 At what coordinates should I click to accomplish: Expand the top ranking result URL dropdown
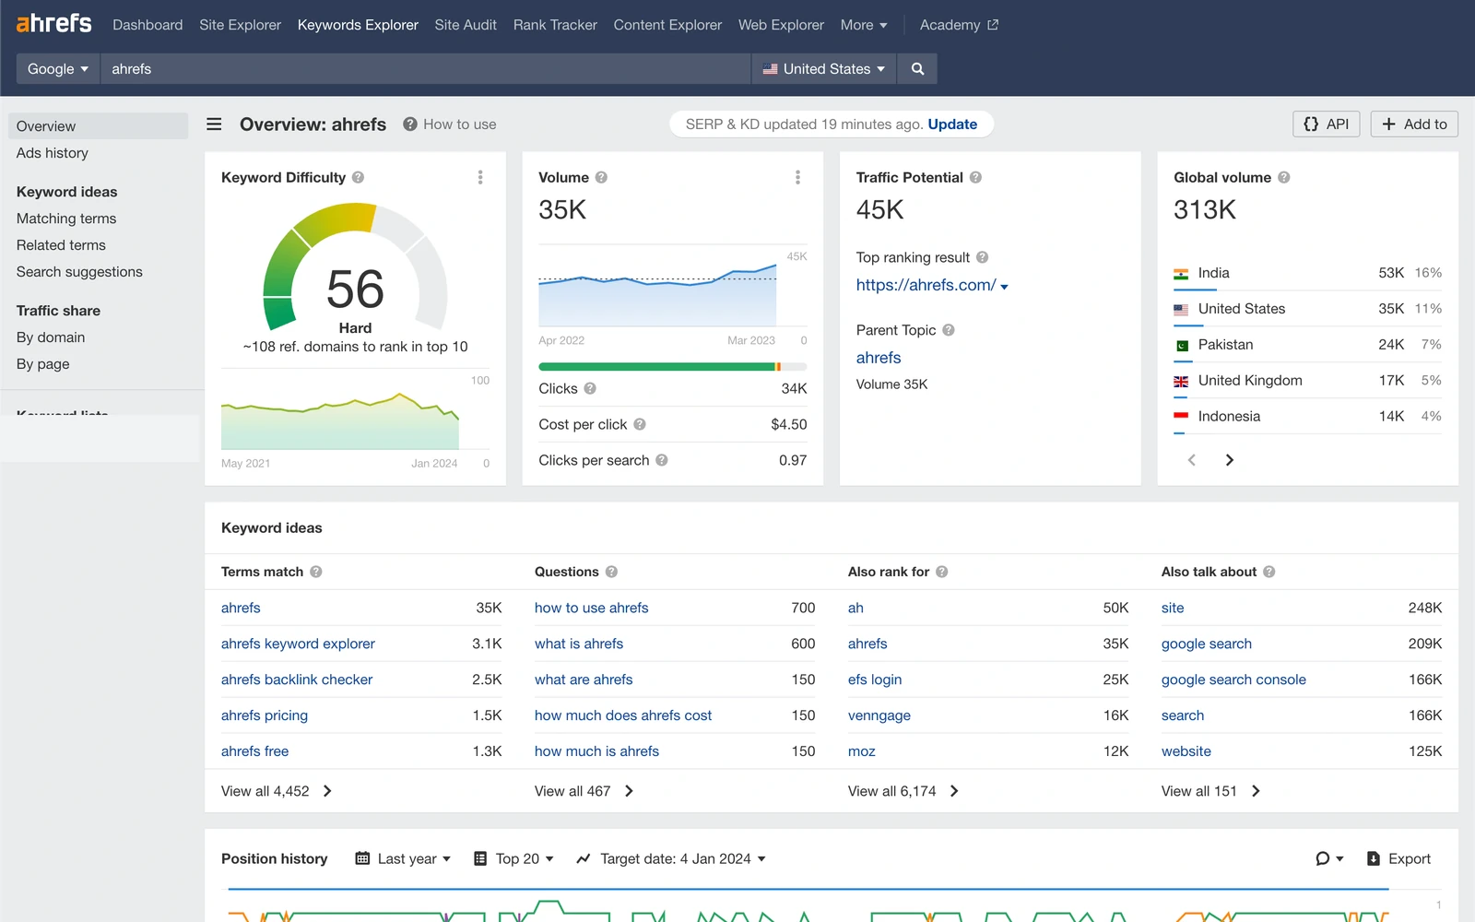1004,287
